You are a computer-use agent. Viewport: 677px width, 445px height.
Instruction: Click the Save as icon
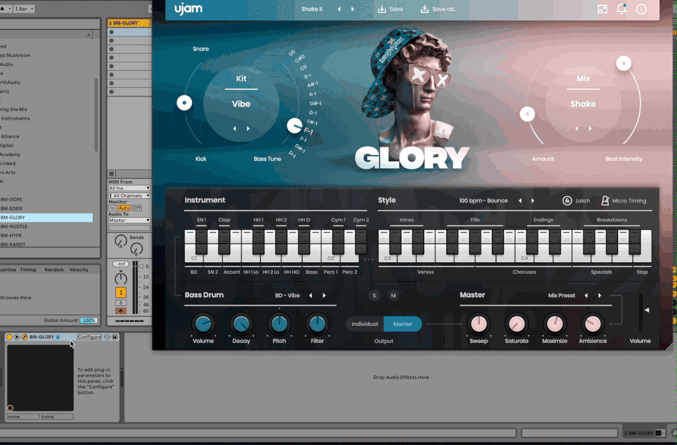coord(424,9)
